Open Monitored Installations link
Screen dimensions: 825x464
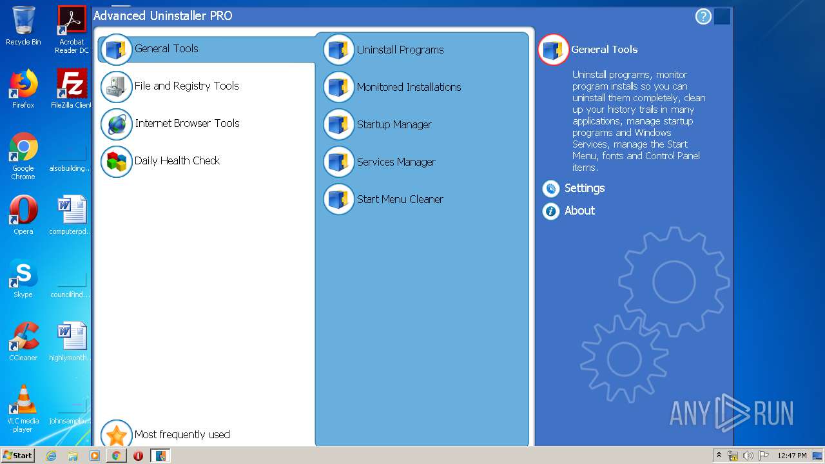[409, 87]
